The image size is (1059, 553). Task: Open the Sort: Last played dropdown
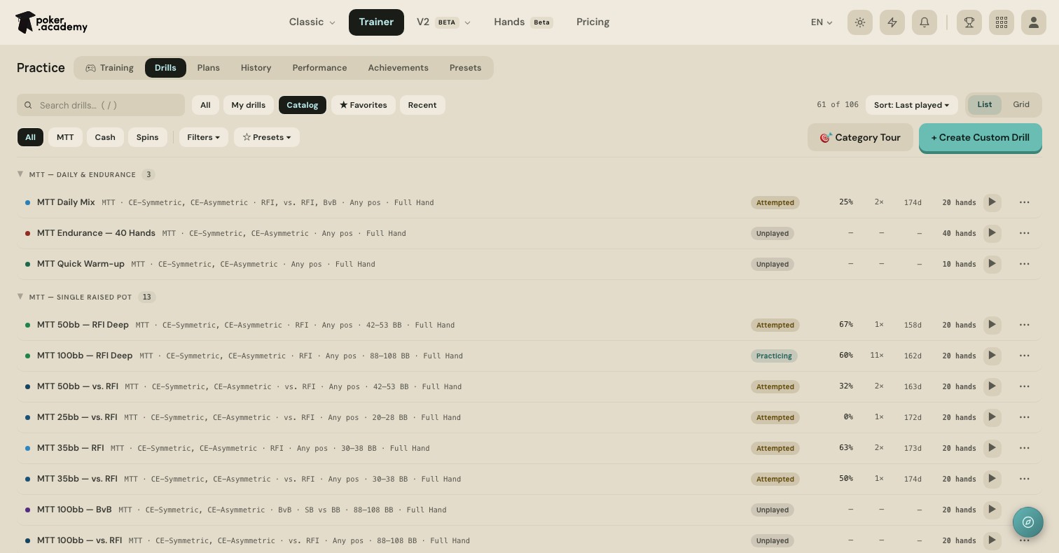tap(912, 105)
